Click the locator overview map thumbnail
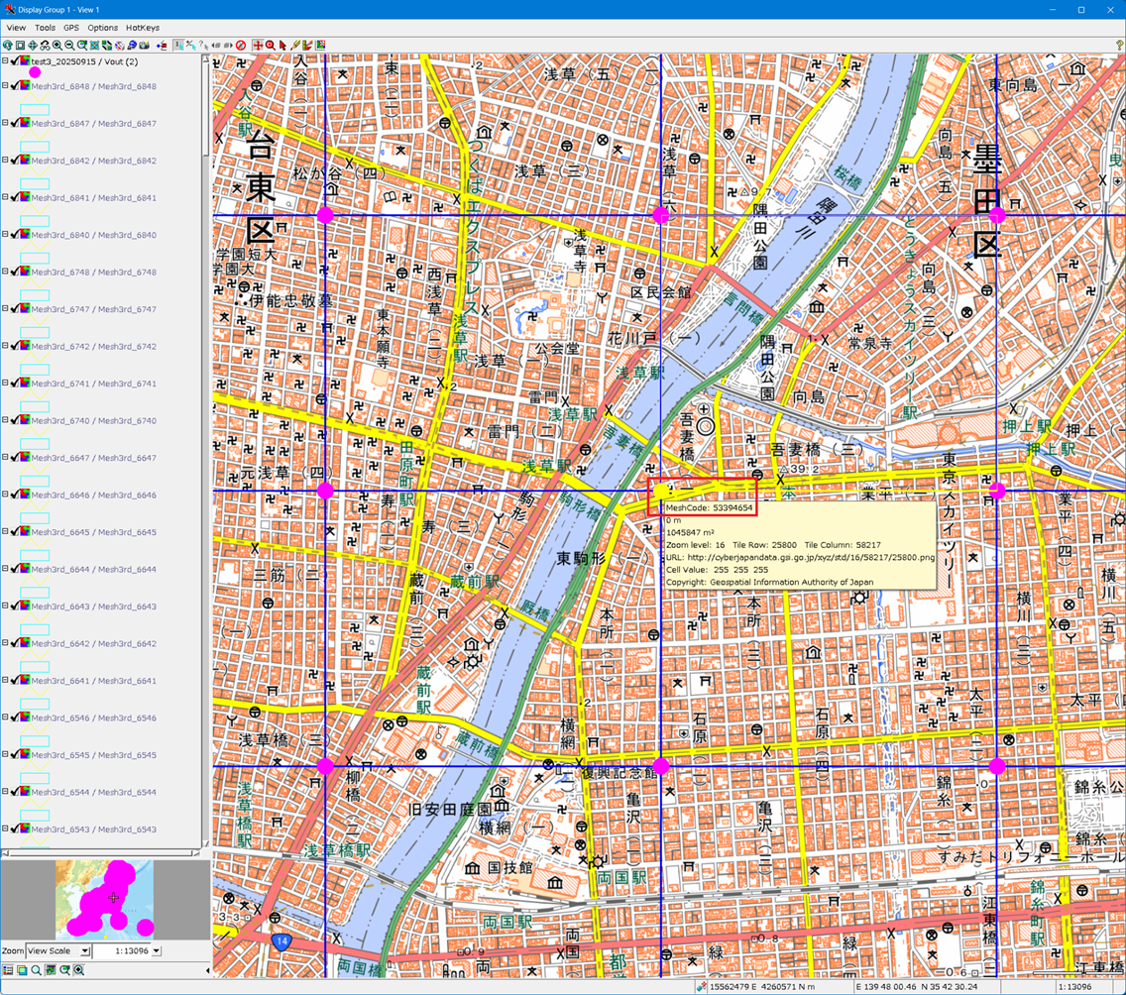 point(104,900)
